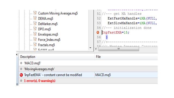
Task: Click the File column header
Action: click(x=126, y=57)
